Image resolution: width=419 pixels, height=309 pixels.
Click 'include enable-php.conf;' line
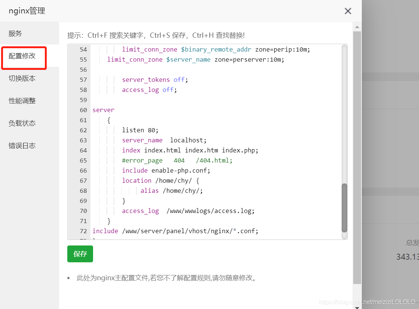point(166,170)
